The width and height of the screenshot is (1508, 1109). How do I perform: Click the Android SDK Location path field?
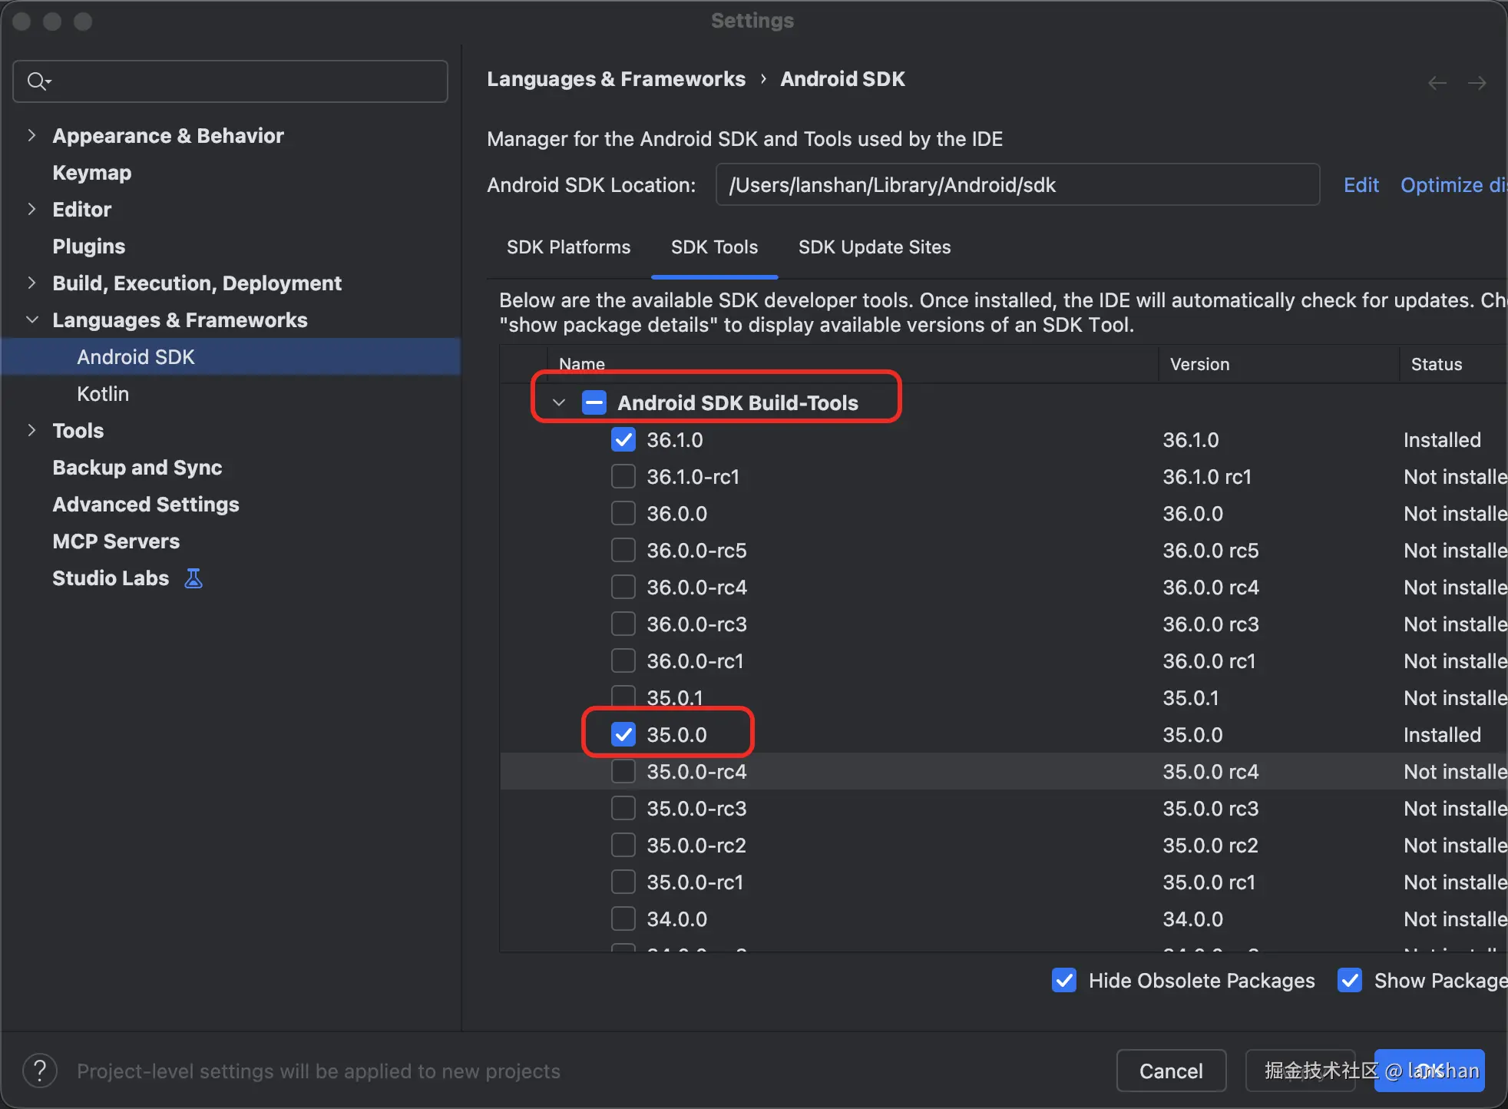1017,185
